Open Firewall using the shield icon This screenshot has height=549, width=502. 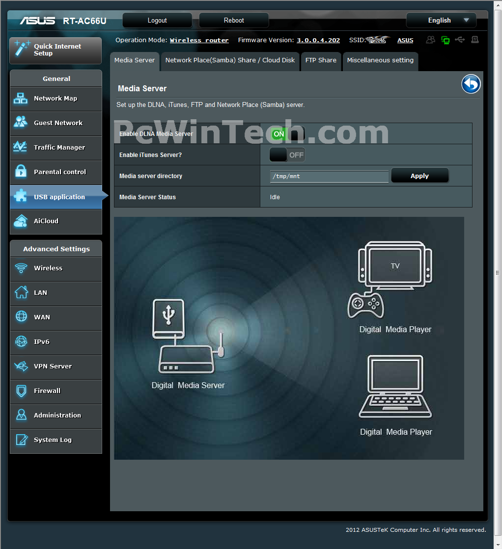click(22, 391)
